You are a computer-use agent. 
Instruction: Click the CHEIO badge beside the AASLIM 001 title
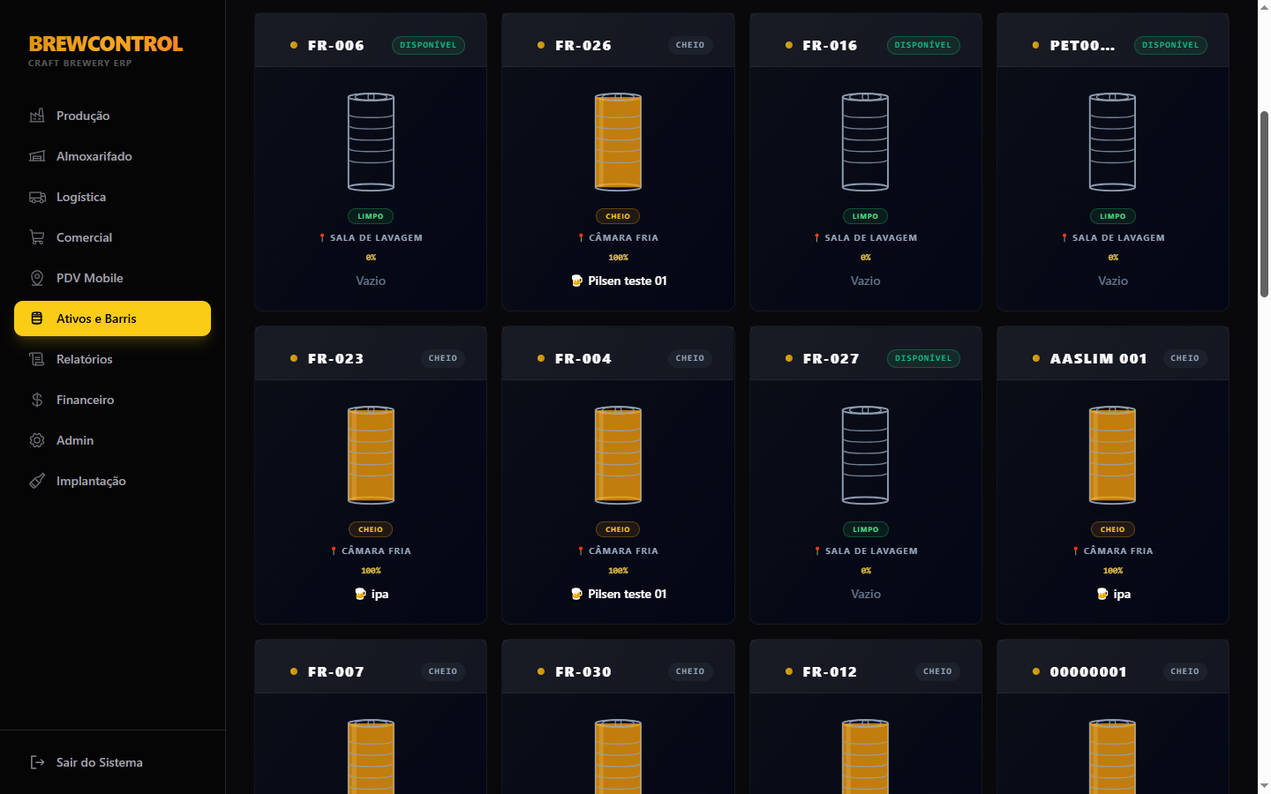(x=1185, y=358)
